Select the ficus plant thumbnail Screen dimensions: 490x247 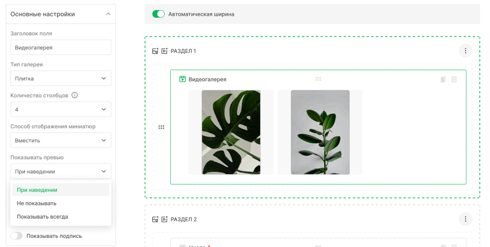[x=320, y=132]
